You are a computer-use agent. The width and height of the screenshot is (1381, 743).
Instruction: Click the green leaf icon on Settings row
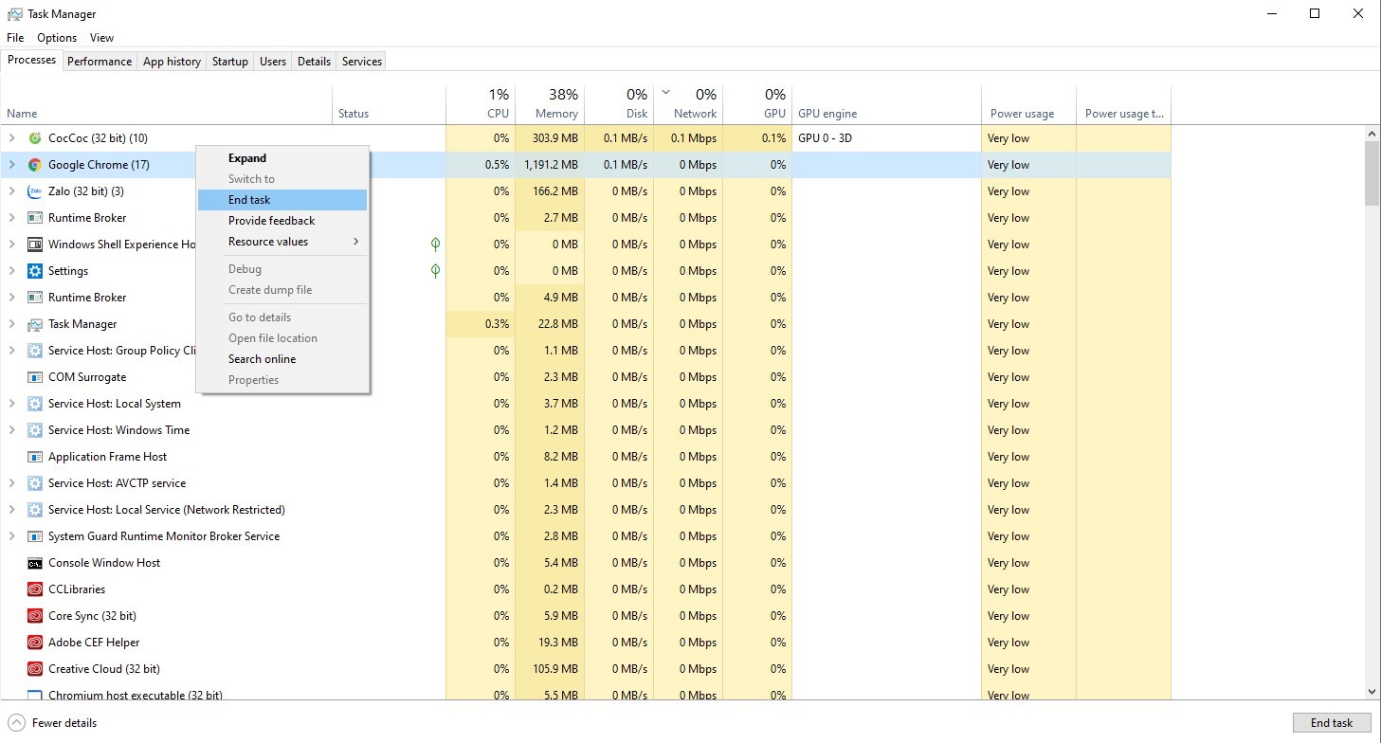(435, 271)
